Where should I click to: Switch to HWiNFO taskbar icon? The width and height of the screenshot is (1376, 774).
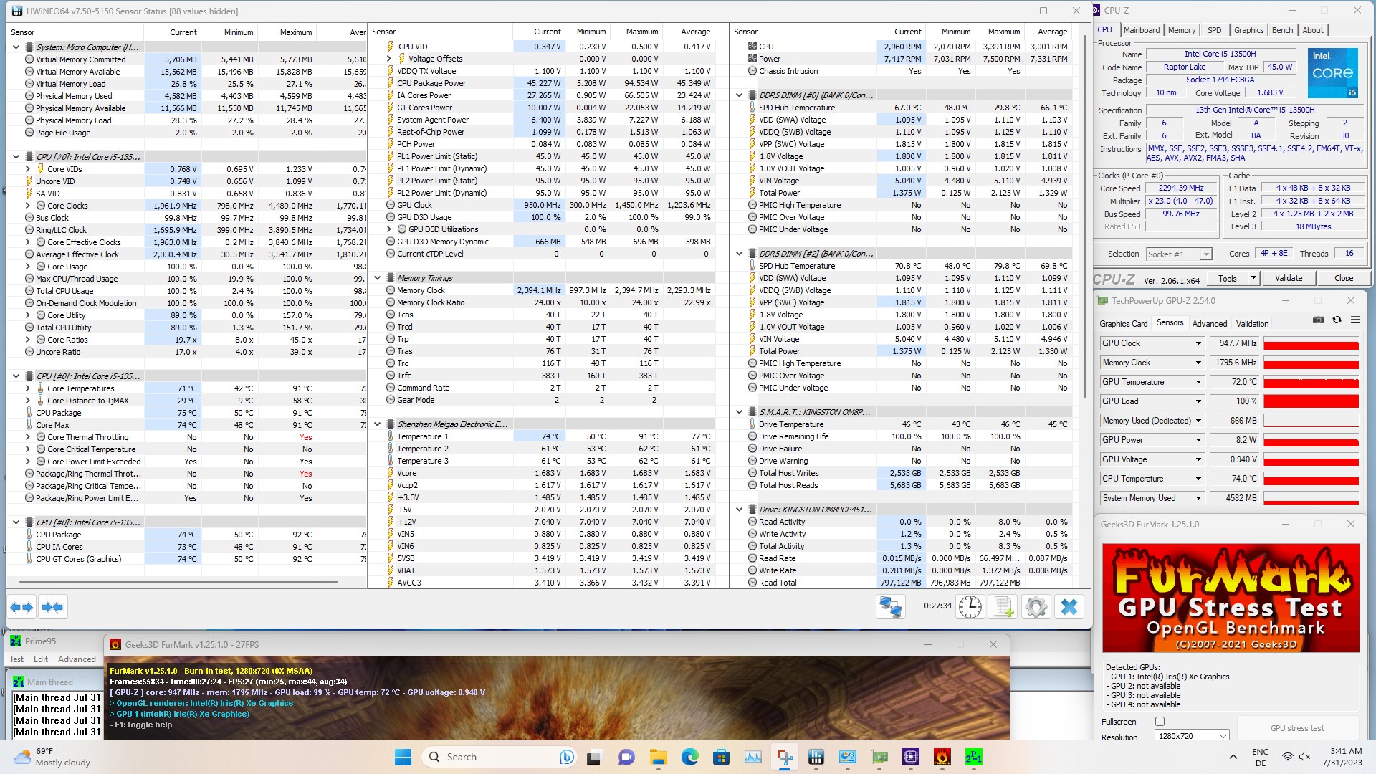pos(816,757)
